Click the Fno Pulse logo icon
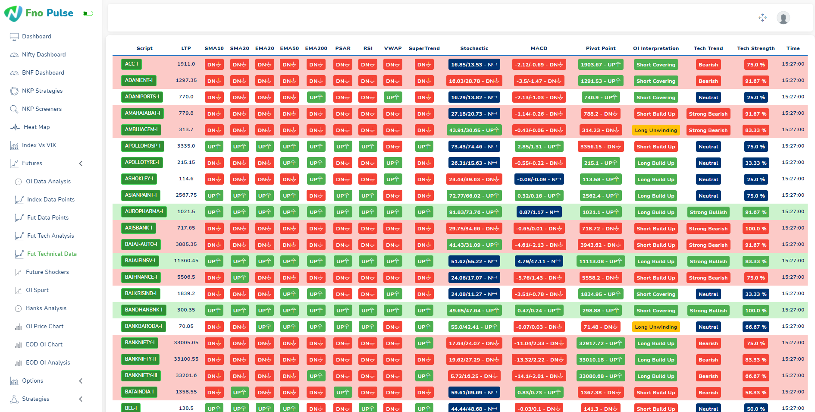Viewport: 815px width, 412px height. tap(13, 13)
